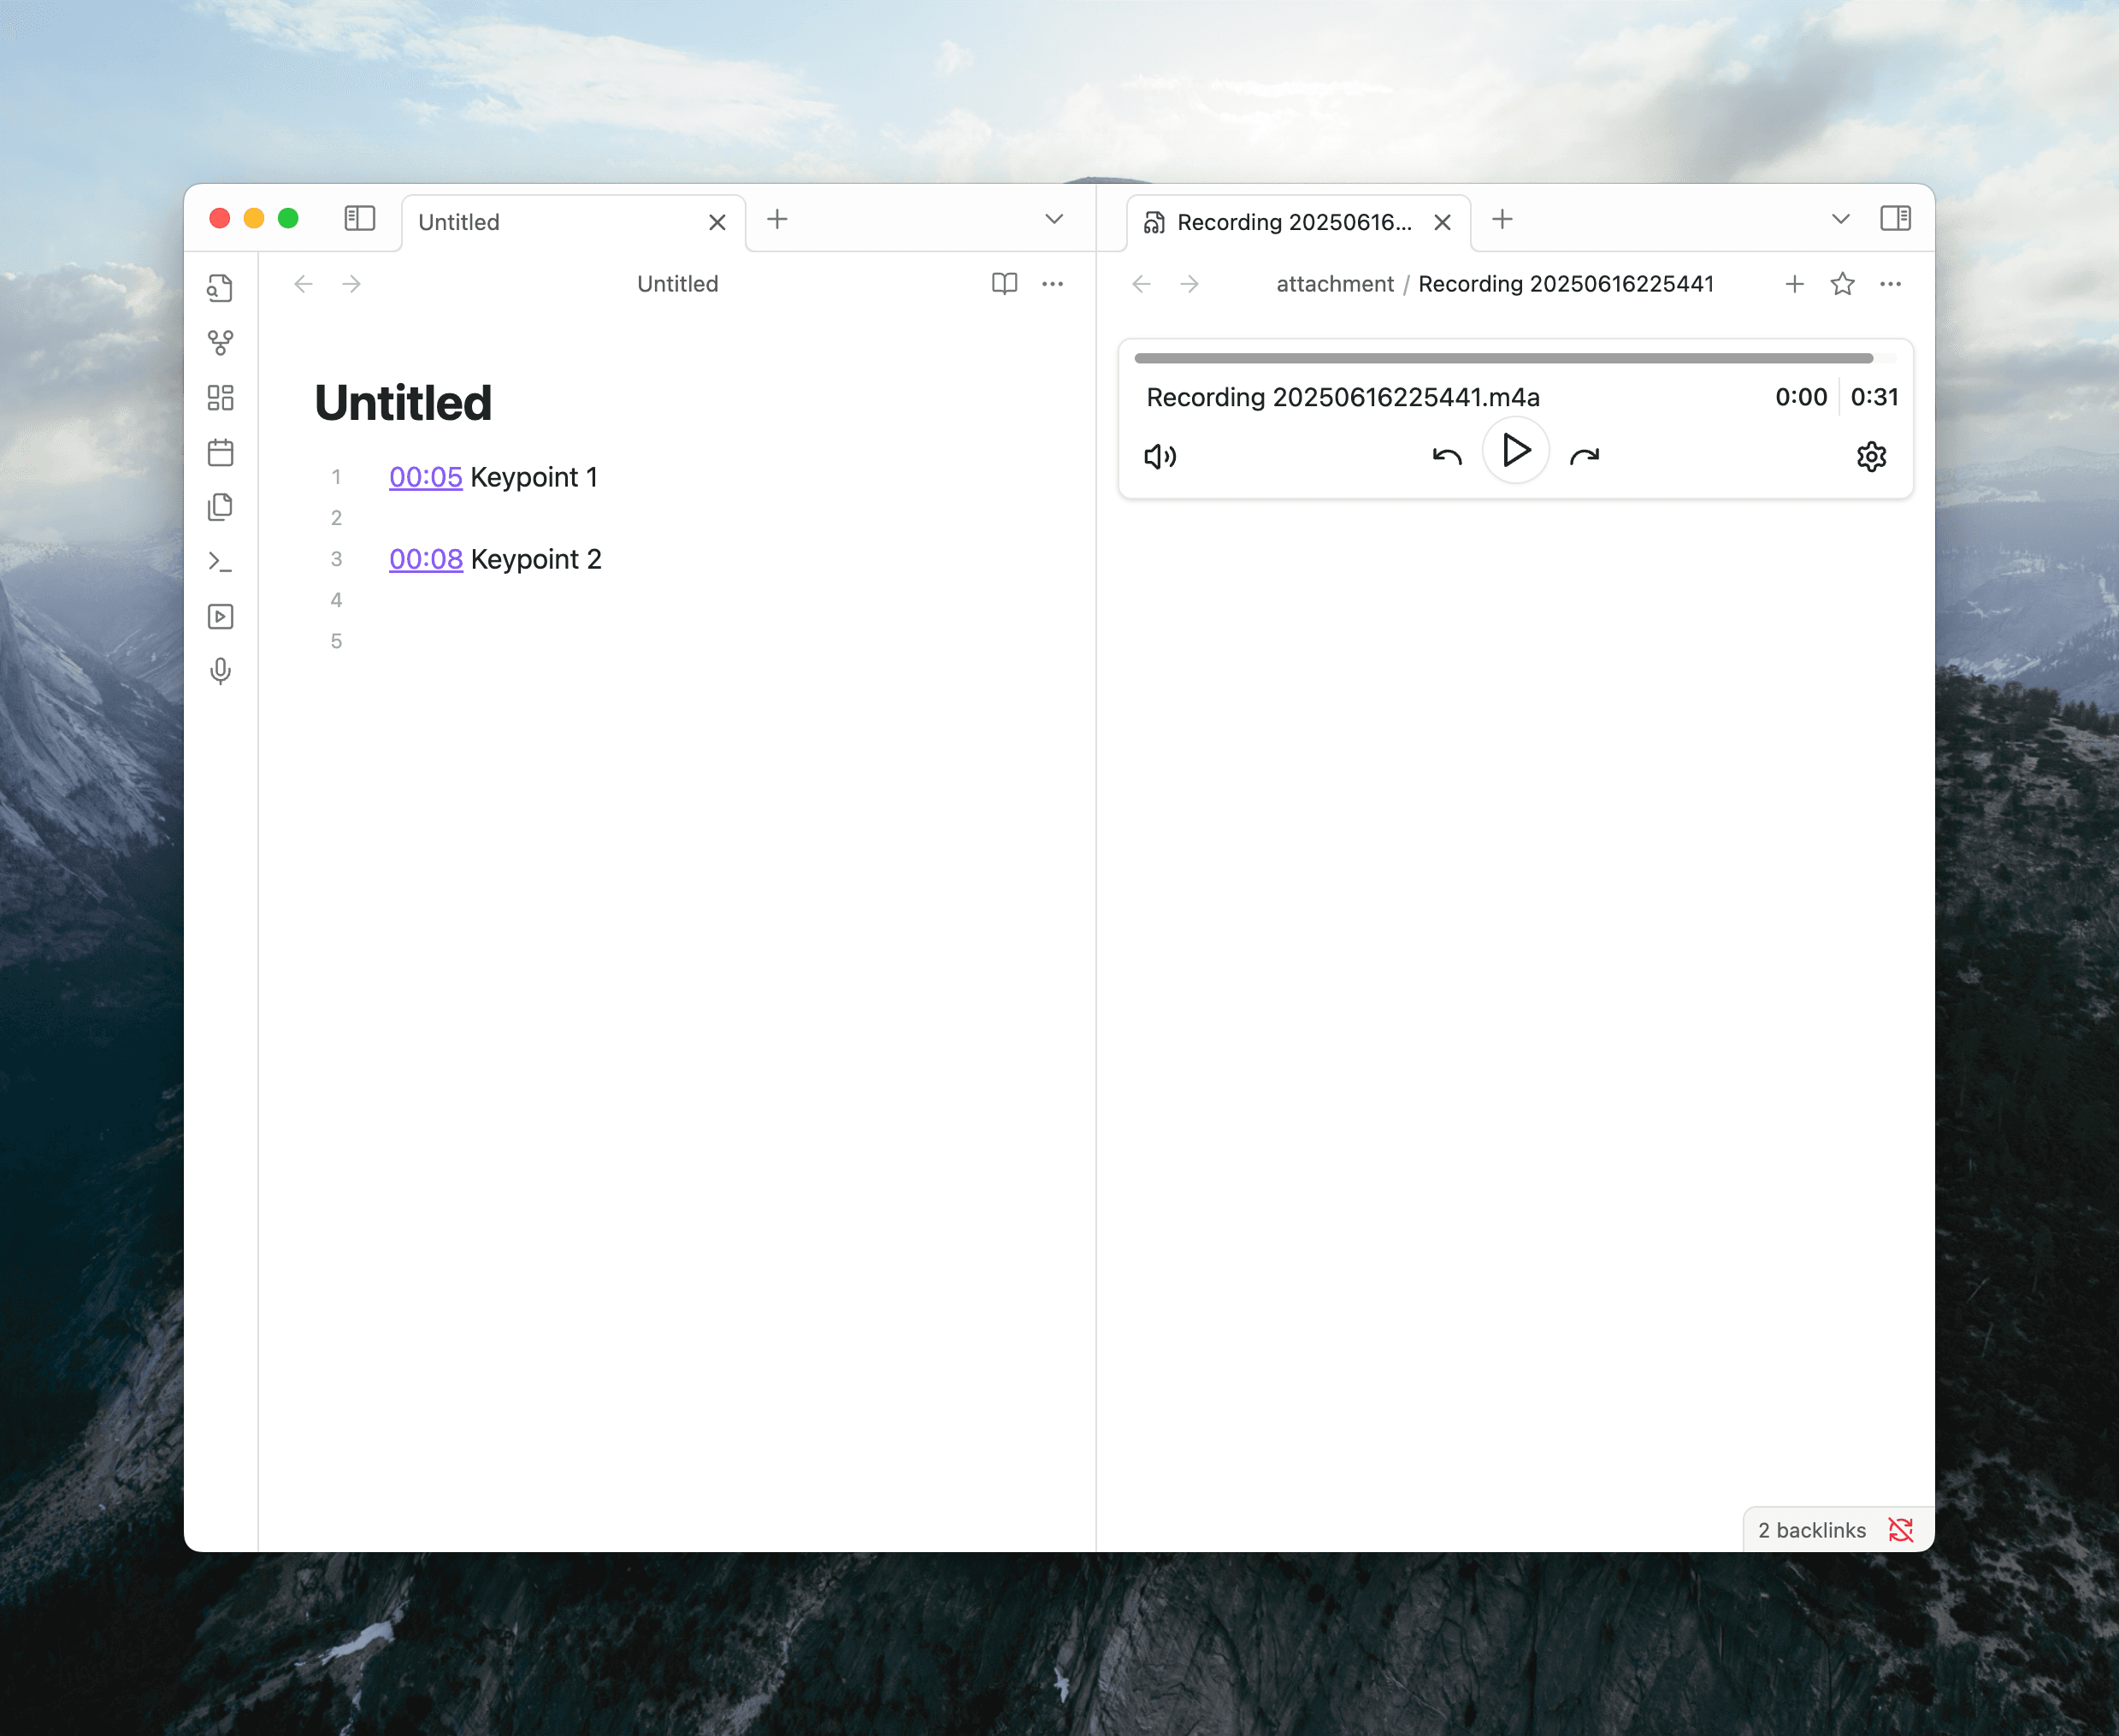Open today's daily note calendar icon
Viewport: 2119px width, 1736px height.
coord(221,452)
